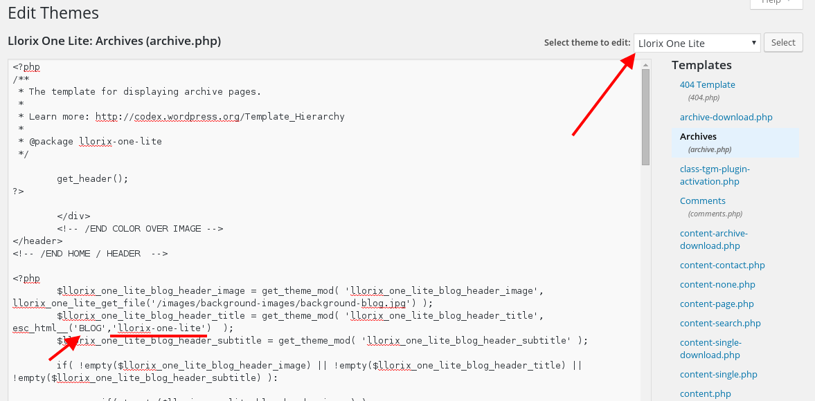Image resolution: width=815 pixels, height=401 pixels.
Task: Click the Select button
Action: (783, 43)
